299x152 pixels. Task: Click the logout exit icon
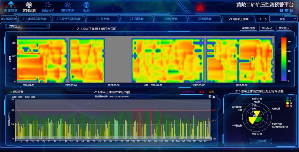[x=291, y=11]
